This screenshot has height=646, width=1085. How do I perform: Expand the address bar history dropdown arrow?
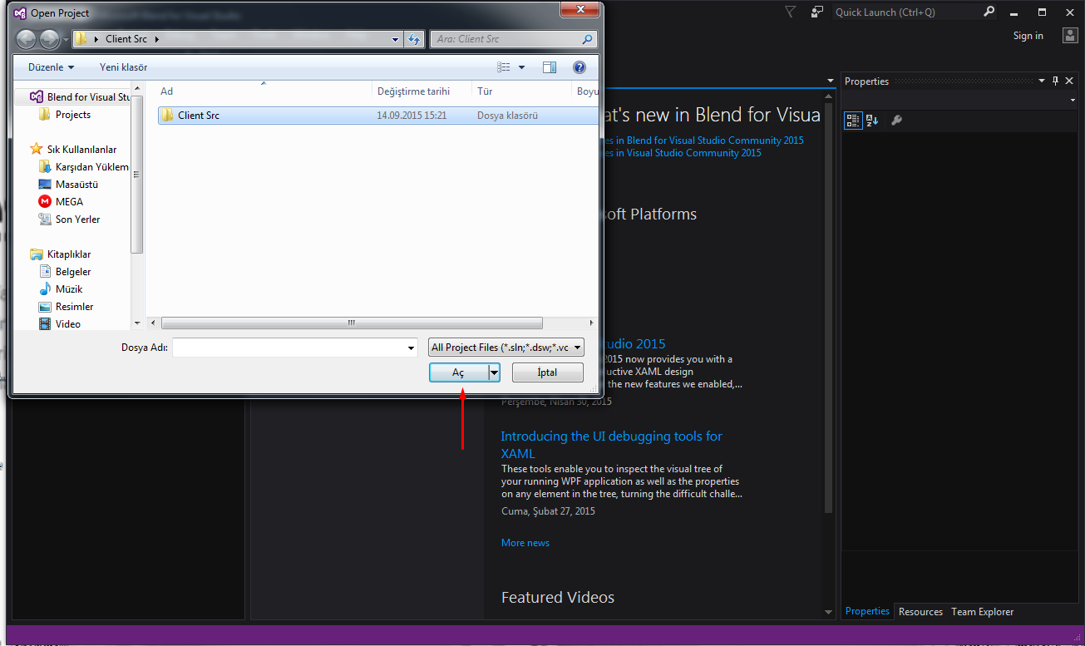coord(396,39)
